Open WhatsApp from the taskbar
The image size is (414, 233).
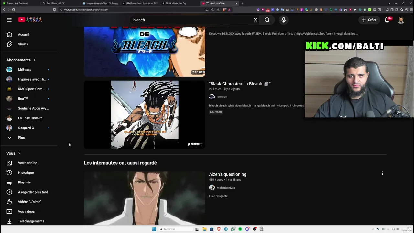tap(233, 229)
